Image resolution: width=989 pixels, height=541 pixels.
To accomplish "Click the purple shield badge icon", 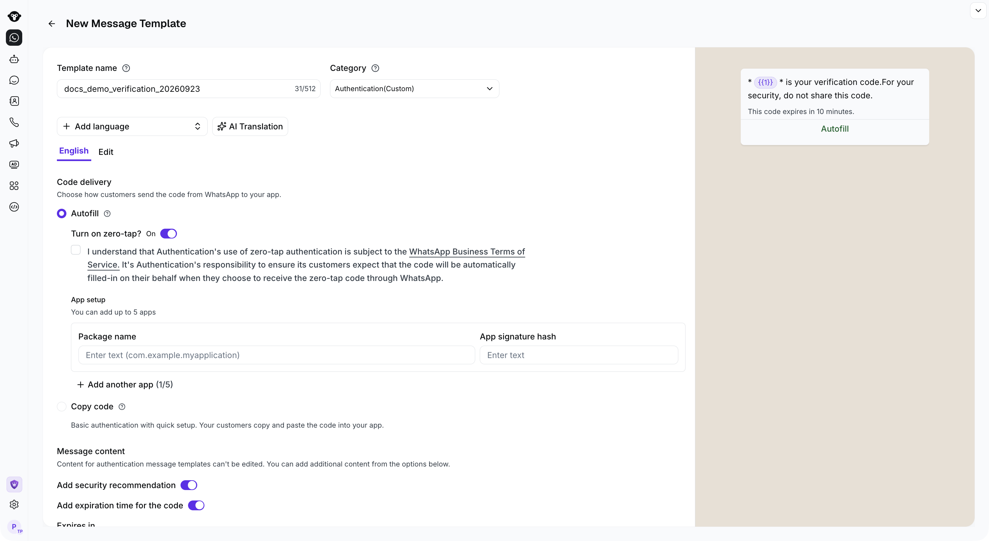I will pyautogui.click(x=14, y=484).
